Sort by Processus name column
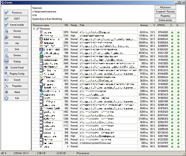The height and width of the screenshot is (156, 186). click(x=47, y=25)
